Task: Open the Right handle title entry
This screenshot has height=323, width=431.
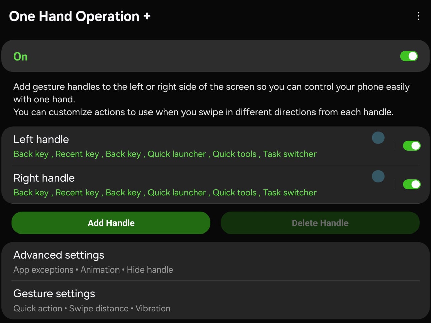Action: tap(44, 178)
